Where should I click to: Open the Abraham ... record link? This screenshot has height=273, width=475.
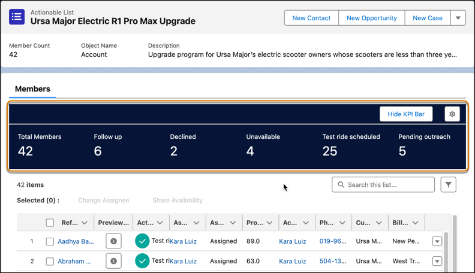(74, 261)
